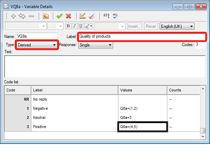Open the English (UK) language dropdown

(177, 26)
